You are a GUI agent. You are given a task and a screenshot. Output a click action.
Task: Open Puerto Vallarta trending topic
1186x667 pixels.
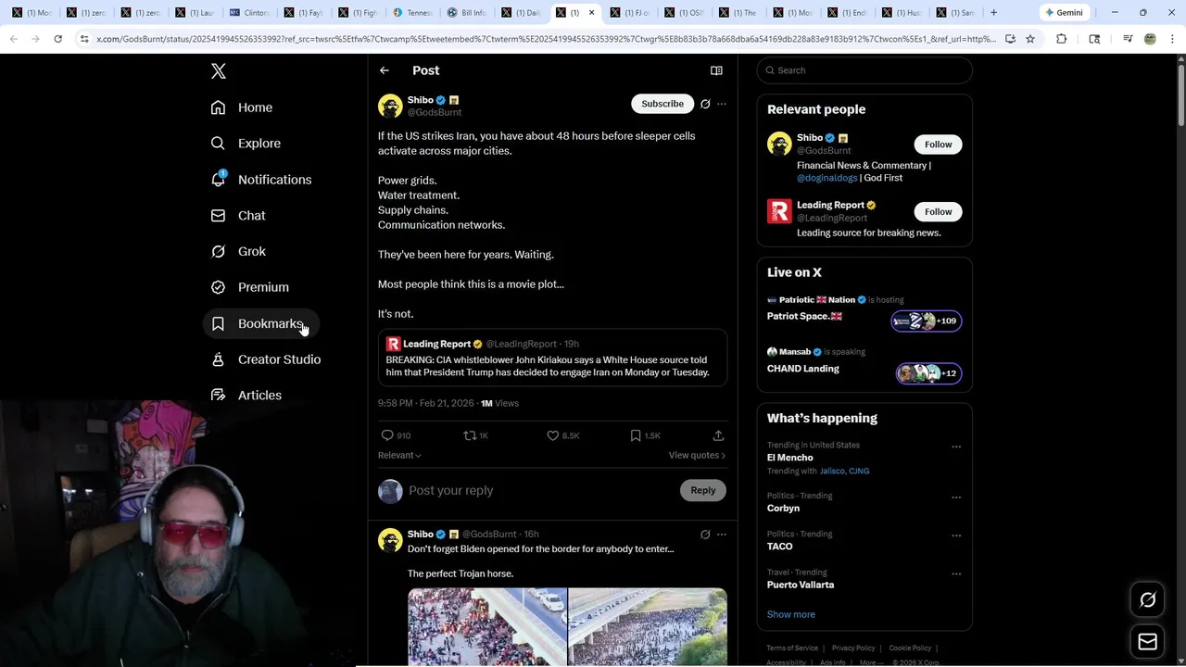[x=801, y=585]
